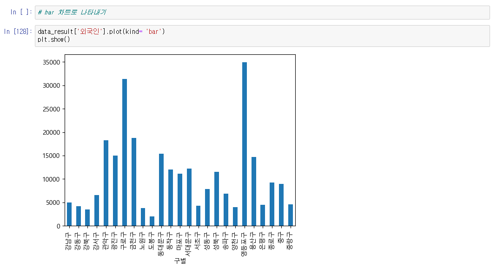Image resolution: width=497 pixels, height=274 pixels.
Task: Click the bar for 금천구
Action: (x=134, y=182)
